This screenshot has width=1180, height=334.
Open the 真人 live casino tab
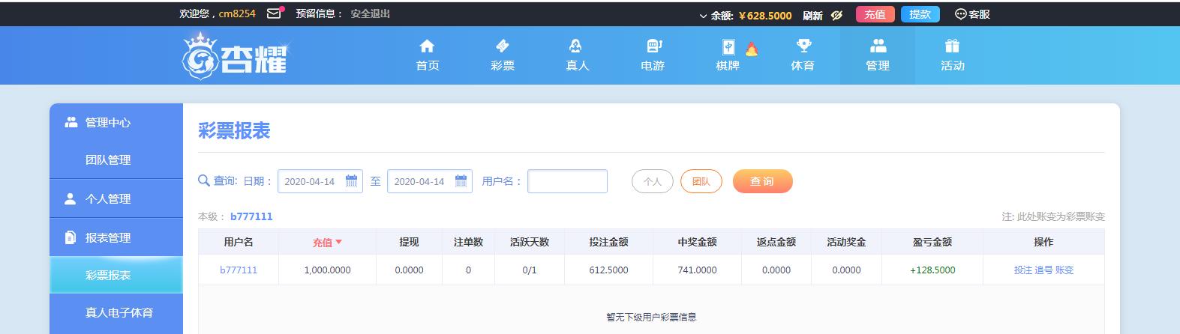coord(577,55)
